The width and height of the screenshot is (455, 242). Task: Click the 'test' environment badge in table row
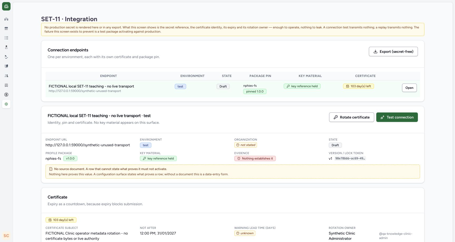click(180, 86)
